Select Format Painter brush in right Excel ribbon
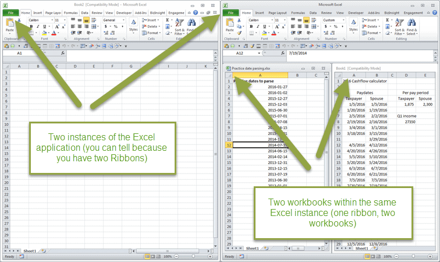This screenshot has height=262, width=440. (239, 33)
